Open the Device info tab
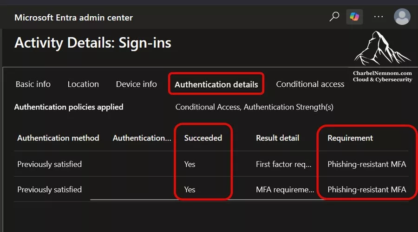The width and height of the screenshot is (418, 232). coord(136,84)
